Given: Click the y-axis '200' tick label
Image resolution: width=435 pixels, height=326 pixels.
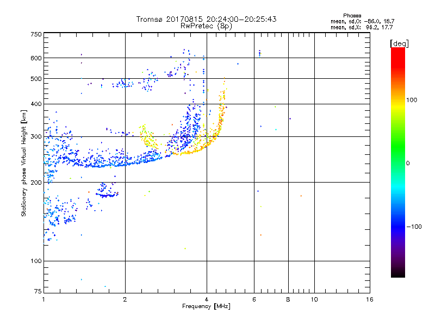Looking at the screenshot, I should 36,183.
